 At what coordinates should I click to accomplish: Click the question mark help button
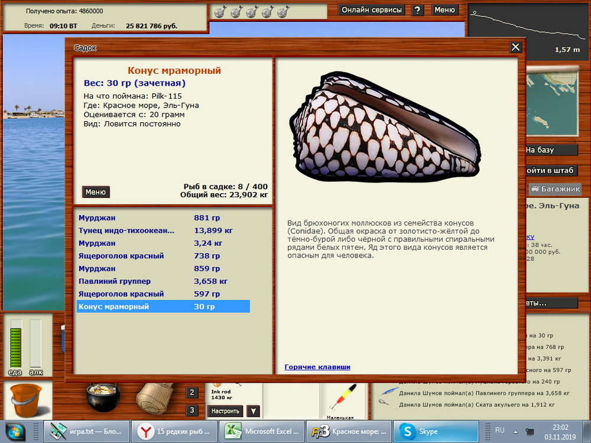tap(418, 10)
